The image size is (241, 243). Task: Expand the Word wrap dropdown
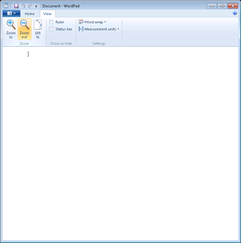click(92, 22)
